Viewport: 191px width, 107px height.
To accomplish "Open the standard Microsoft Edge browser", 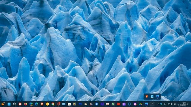I will click(x=36, y=104).
